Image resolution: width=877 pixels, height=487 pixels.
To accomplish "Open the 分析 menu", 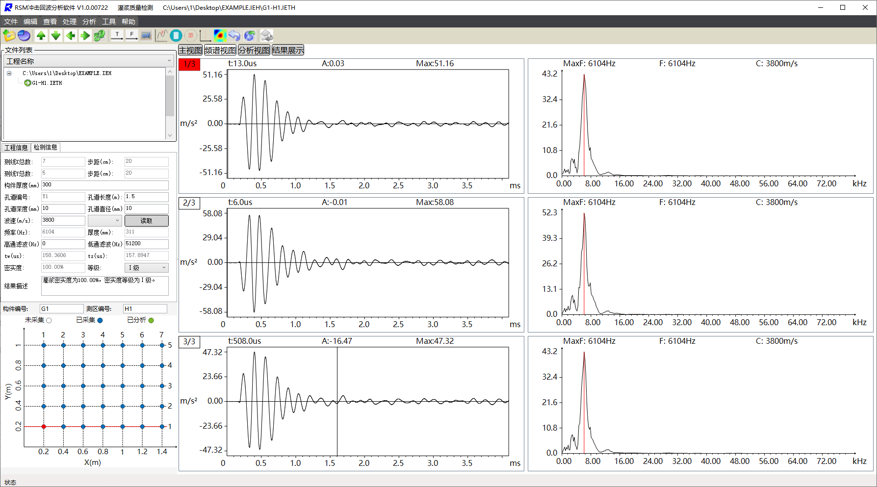I will tap(89, 22).
